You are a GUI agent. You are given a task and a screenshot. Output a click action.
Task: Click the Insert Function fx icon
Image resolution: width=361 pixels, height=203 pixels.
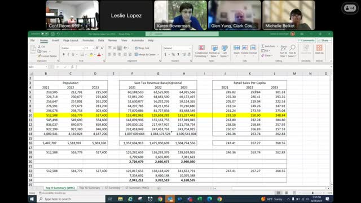pyautogui.click(x=72, y=67)
